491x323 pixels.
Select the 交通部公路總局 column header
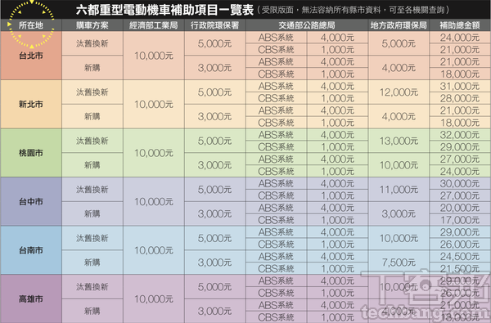pyautogui.click(x=307, y=25)
